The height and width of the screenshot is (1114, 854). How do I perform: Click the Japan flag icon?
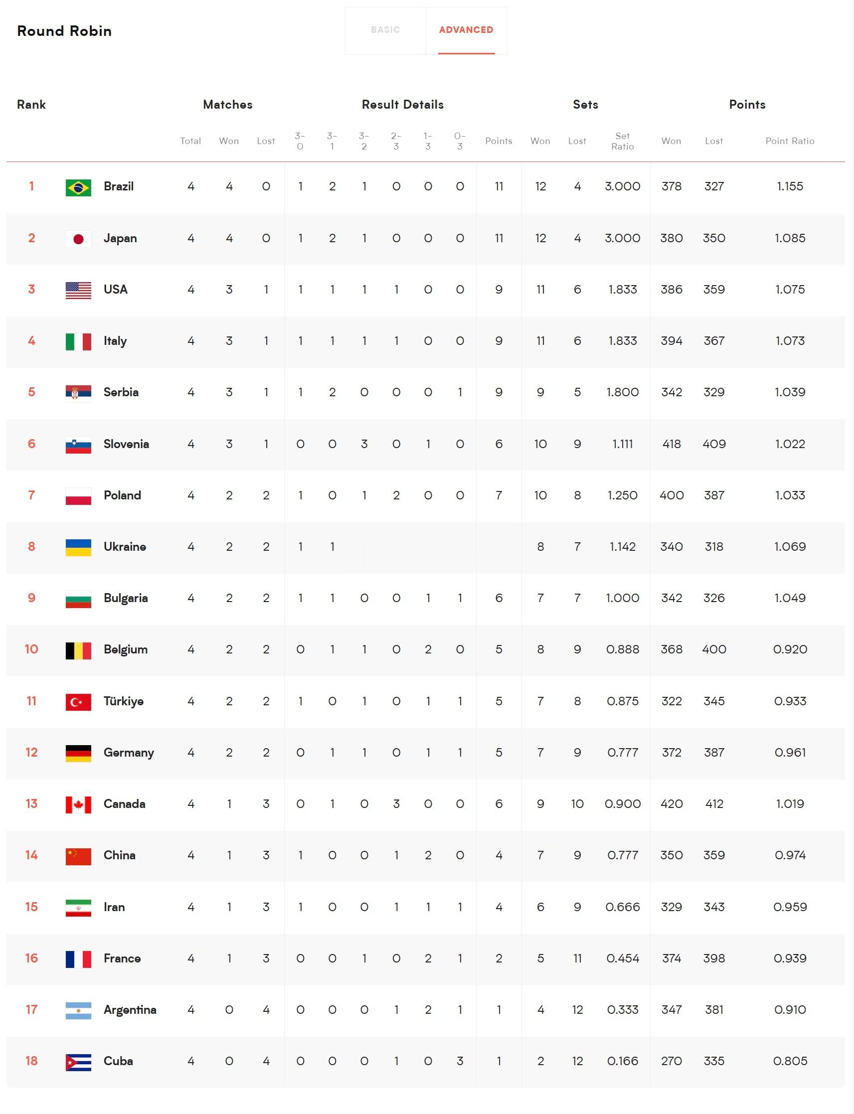tap(78, 239)
